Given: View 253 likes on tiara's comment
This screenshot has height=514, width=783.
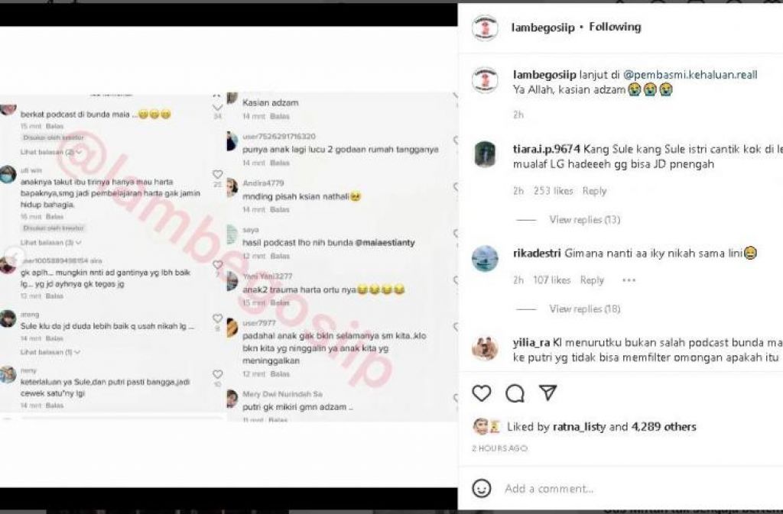Looking at the screenshot, I should 553,191.
